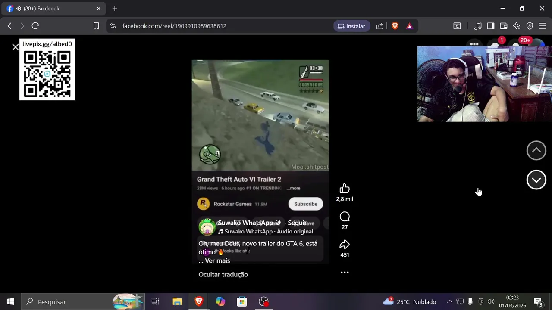Click the Instalar app button
Screen dimensions: 552x310
[351, 26]
